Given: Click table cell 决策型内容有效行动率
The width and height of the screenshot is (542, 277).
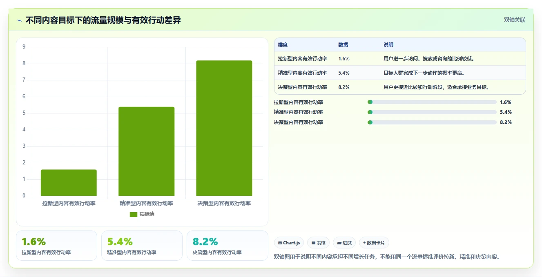Looking at the screenshot, I should (303, 87).
